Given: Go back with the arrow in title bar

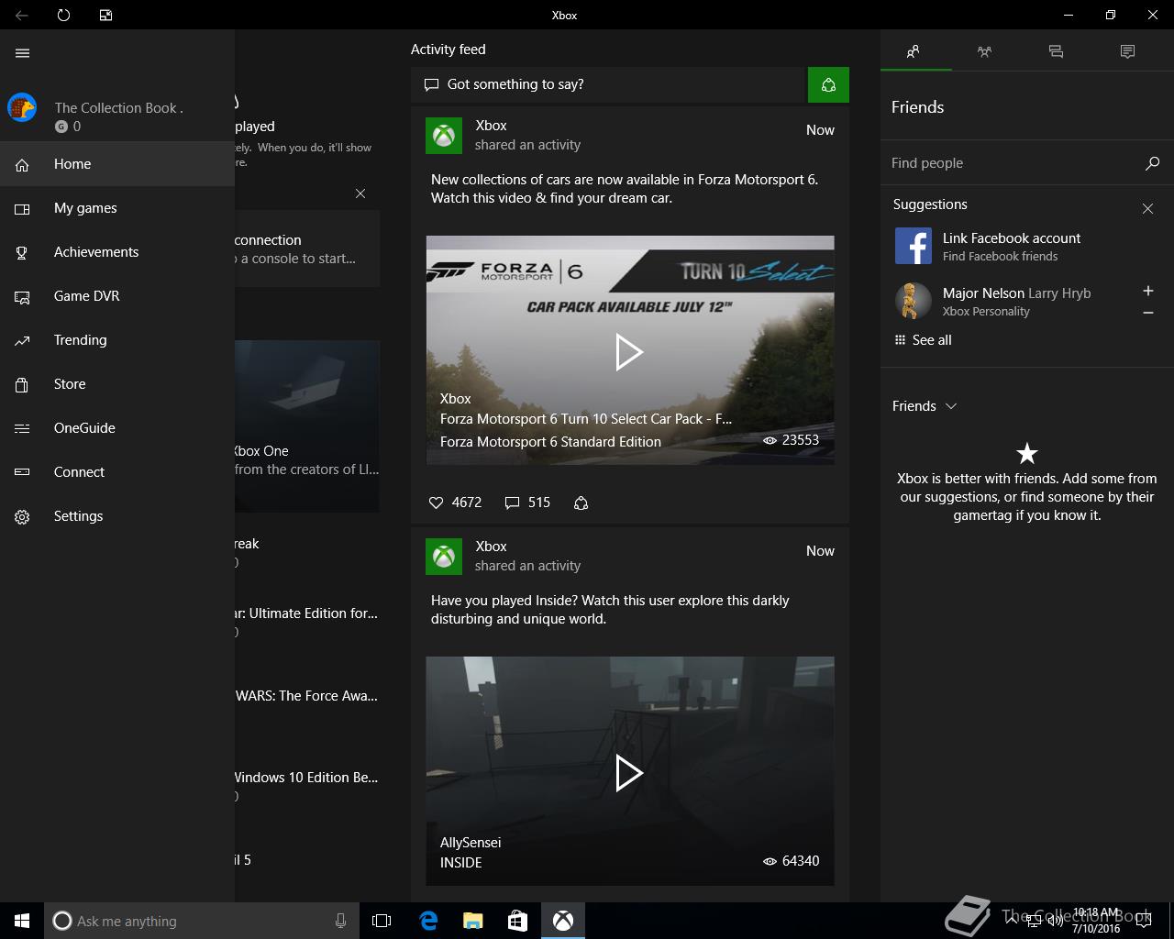Looking at the screenshot, I should [x=22, y=15].
